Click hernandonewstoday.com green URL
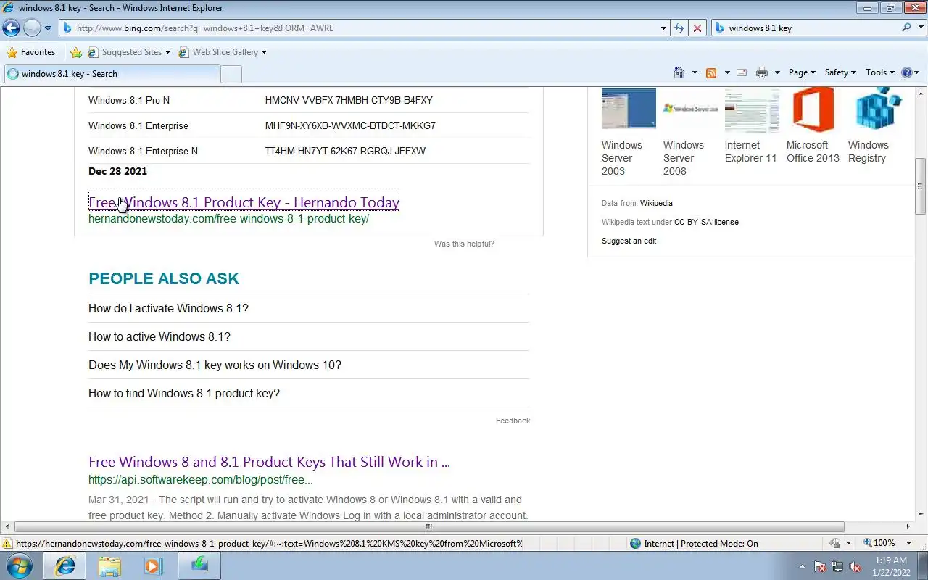Screen dimensions: 928x580 click(x=228, y=219)
